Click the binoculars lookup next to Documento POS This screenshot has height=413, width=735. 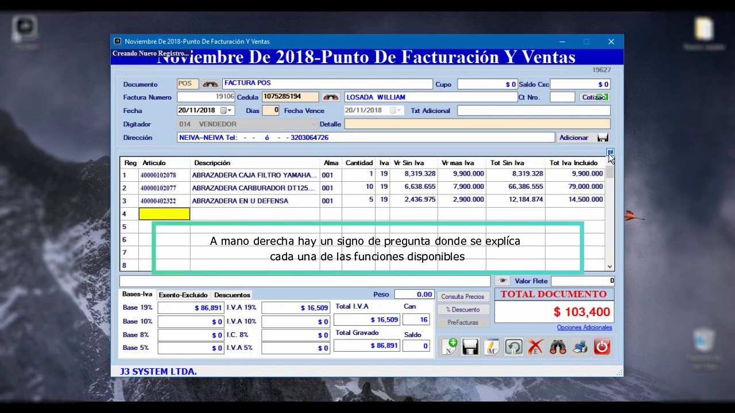[x=210, y=84]
